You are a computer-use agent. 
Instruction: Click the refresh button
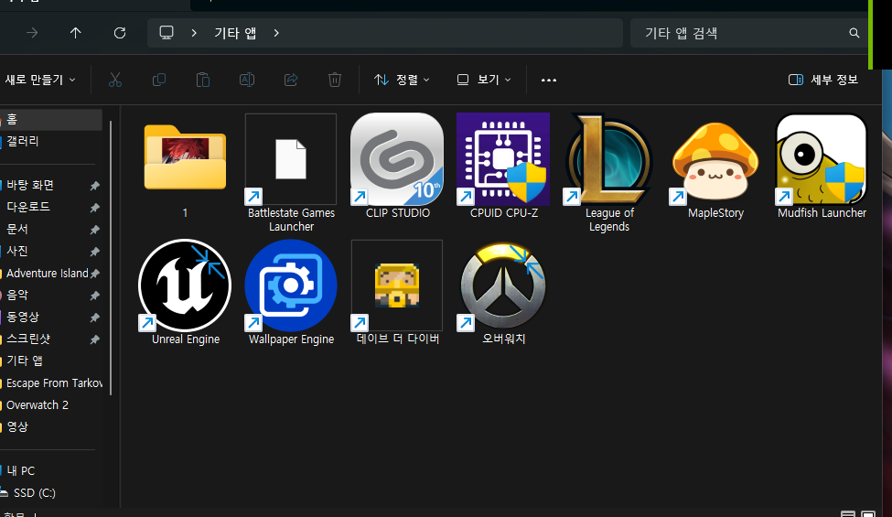(x=120, y=33)
